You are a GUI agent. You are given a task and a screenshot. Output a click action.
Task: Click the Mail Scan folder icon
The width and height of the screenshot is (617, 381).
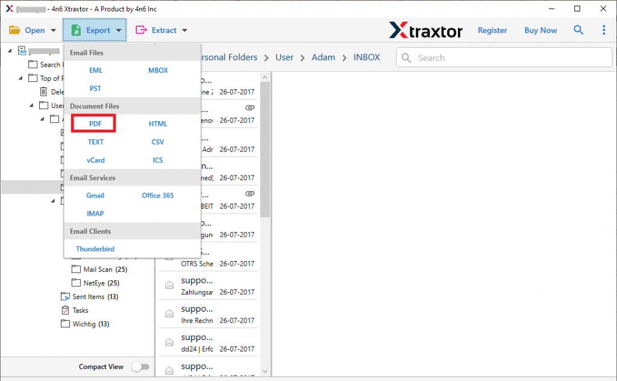[x=76, y=269]
